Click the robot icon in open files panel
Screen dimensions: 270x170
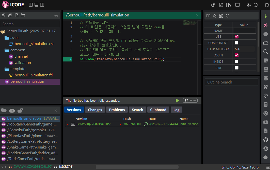[12, 110]
